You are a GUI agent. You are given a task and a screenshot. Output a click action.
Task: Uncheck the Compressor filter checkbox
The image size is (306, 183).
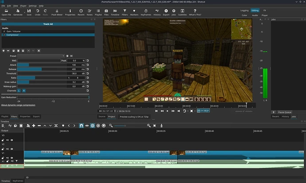pyautogui.click(x=4, y=35)
